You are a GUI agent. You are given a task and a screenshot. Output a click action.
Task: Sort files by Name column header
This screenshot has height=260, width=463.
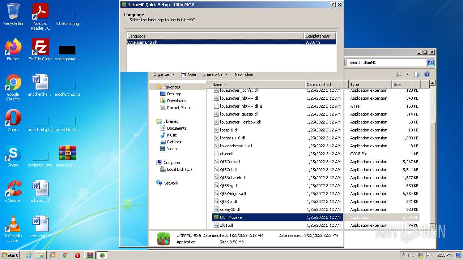point(256,84)
